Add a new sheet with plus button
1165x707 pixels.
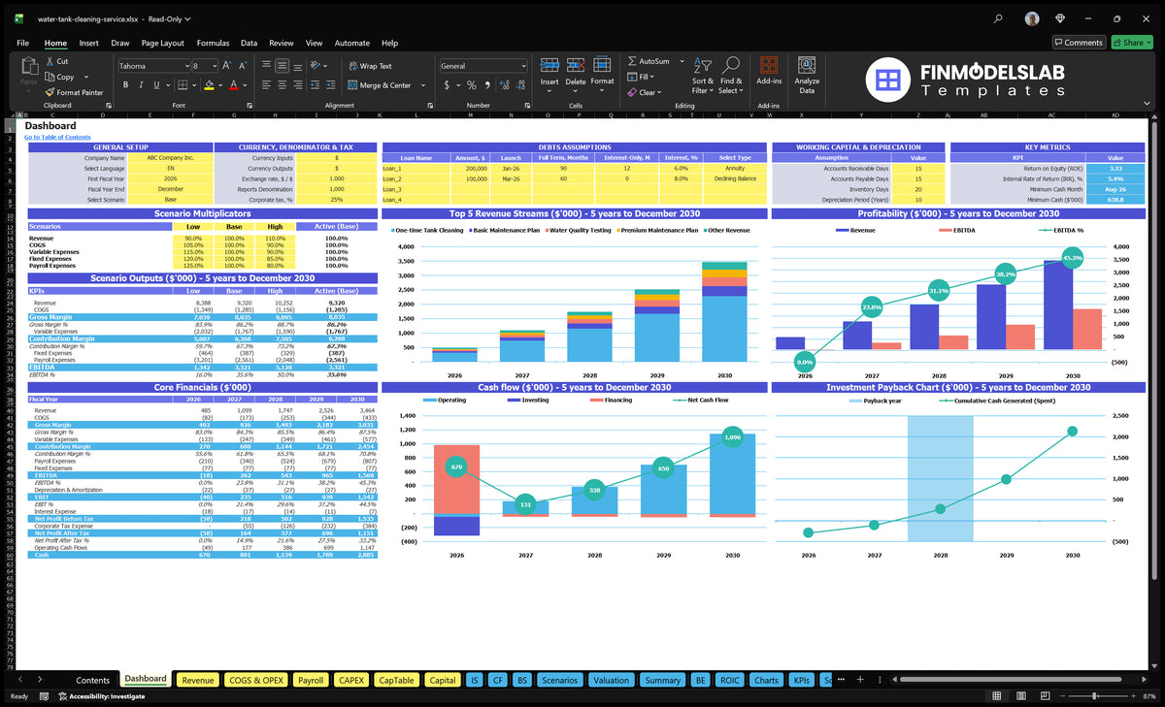(x=859, y=680)
